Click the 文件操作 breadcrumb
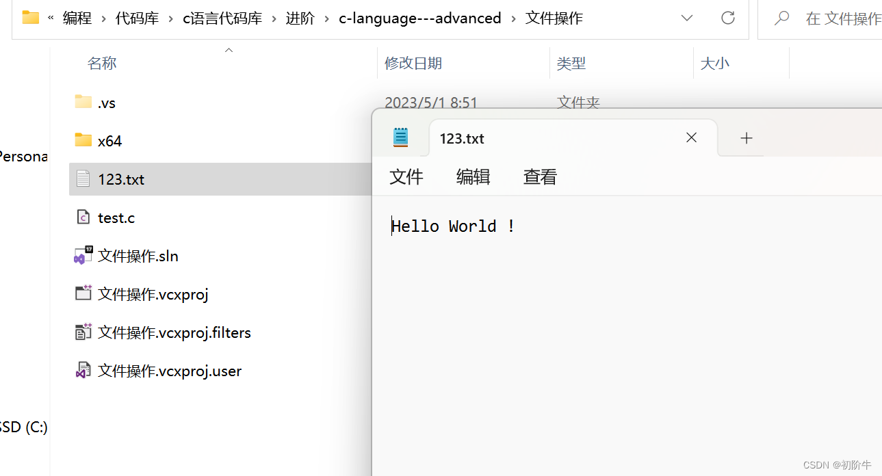The image size is (882, 476). pyautogui.click(x=554, y=18)
